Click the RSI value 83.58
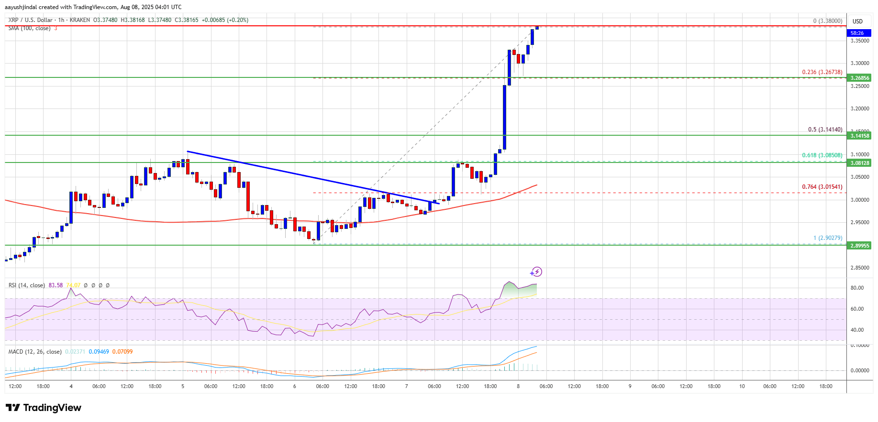This screenshot has width=878, height=422. pyautogui.click(x=56, y=285)
